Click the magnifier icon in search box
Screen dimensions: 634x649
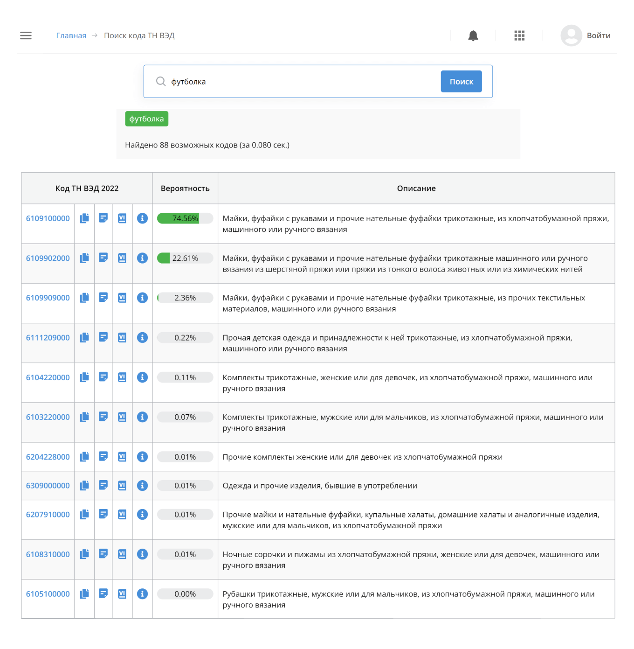pos(161,81)
